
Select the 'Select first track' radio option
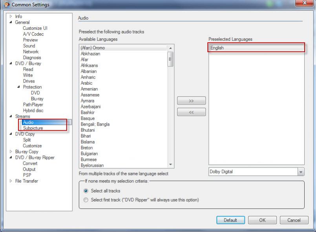tap(86, 200)
